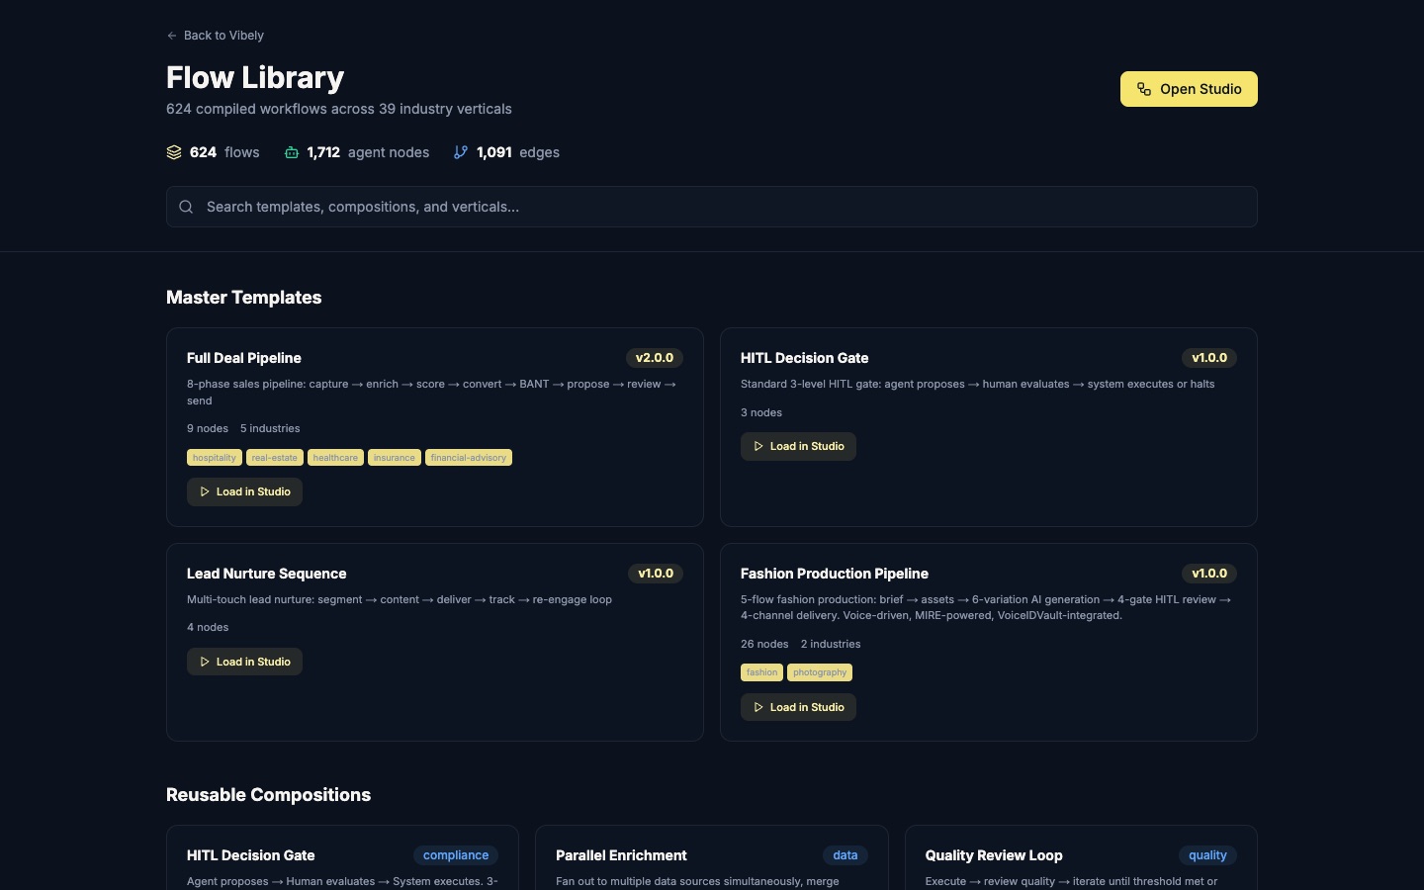This screenshot has height=890, width=1424.
Task: Open the Quality Review Loop composition title
Action: click(994, 855)
